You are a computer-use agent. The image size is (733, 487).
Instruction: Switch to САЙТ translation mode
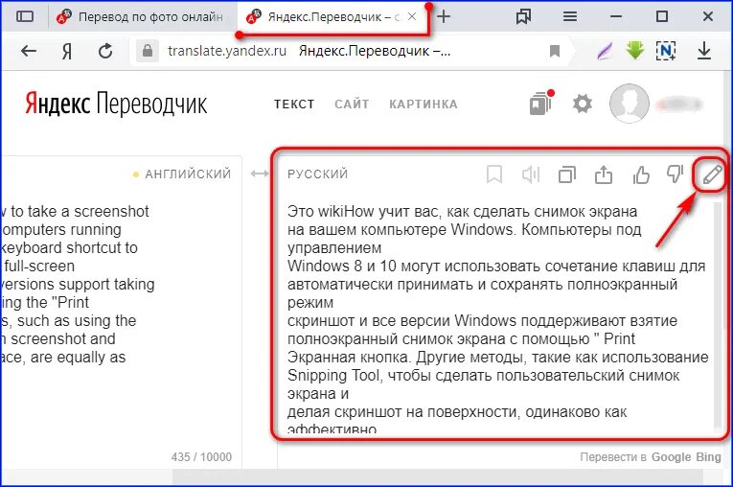(x=352, y=104)
